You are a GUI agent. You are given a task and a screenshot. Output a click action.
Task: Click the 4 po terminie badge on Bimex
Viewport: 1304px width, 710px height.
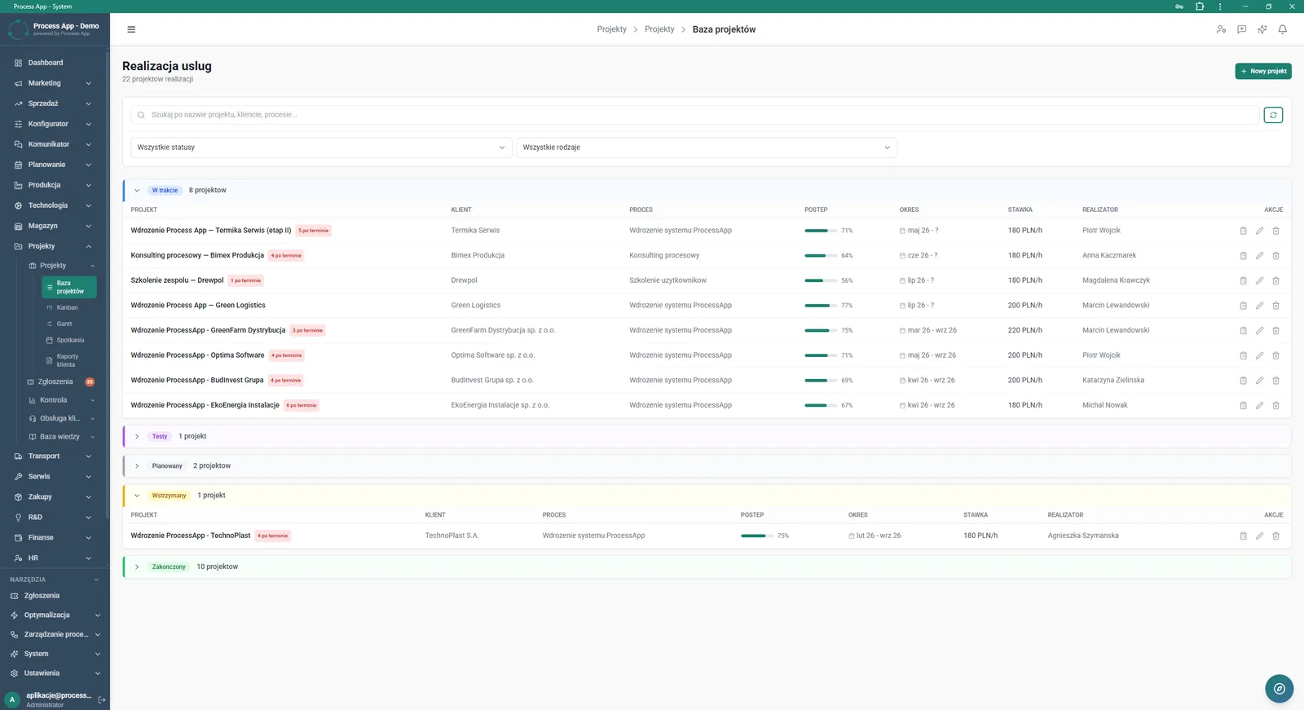pyautogui.click(x=286, y=256)
